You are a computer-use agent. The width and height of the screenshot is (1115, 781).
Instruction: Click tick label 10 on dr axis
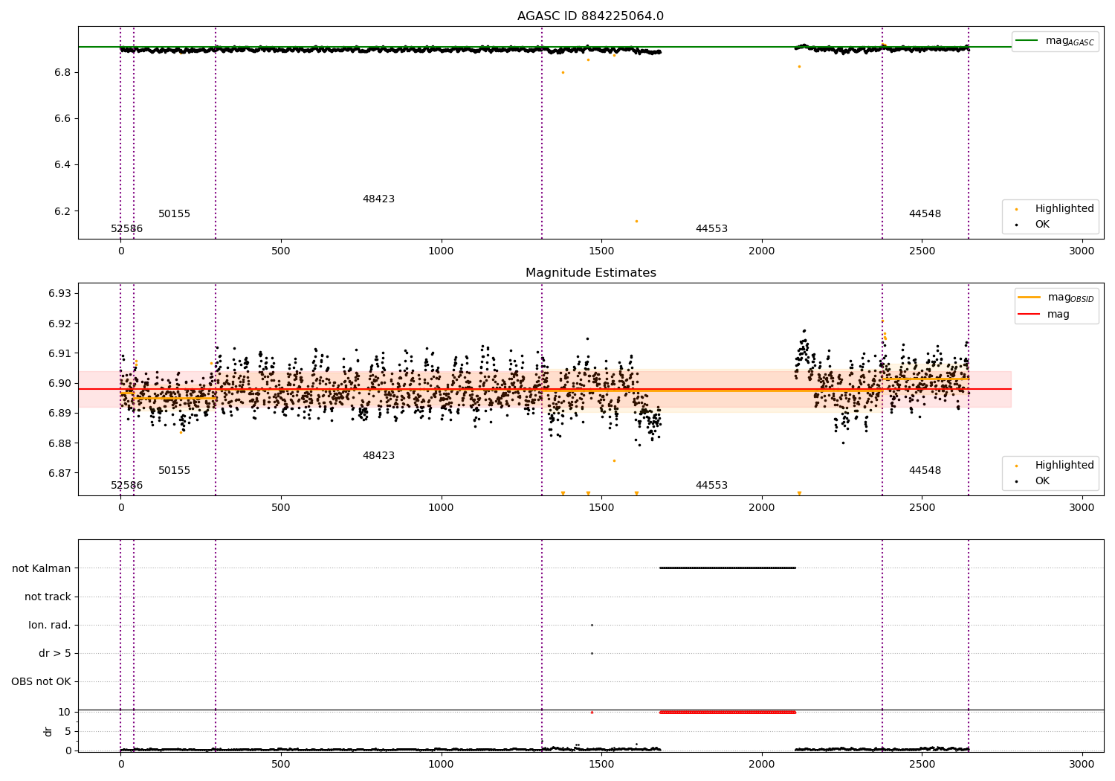coord(65,713)
